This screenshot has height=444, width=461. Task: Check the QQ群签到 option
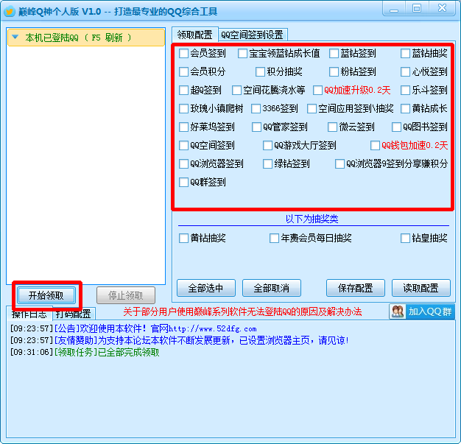click(184, 183)
